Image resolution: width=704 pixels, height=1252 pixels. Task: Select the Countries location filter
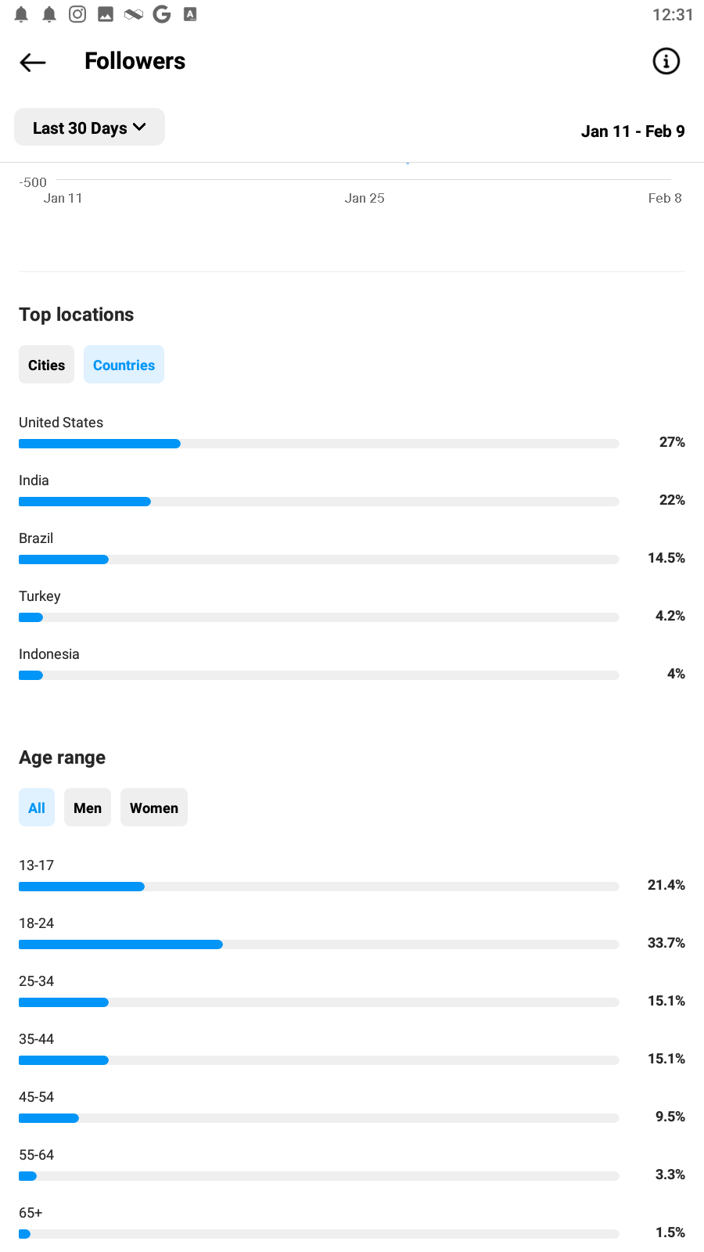[124, 365]
